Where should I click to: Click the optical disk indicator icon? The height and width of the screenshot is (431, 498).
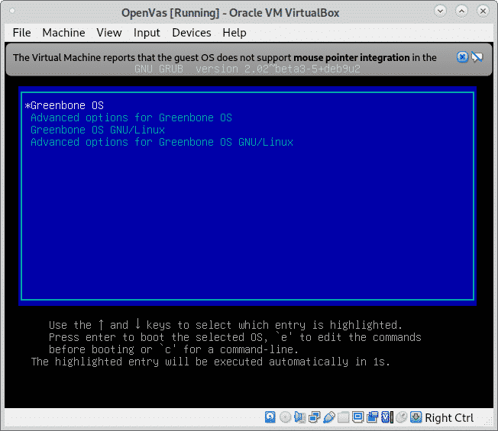coord(285,417)
